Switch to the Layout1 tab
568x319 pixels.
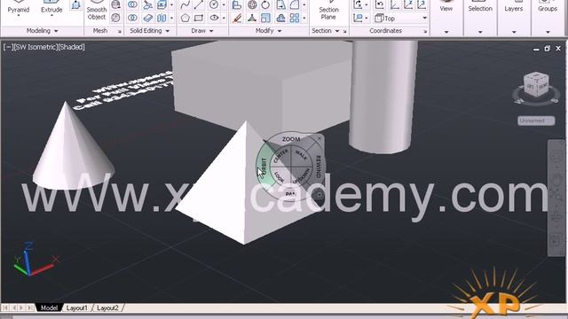(77, 307)
